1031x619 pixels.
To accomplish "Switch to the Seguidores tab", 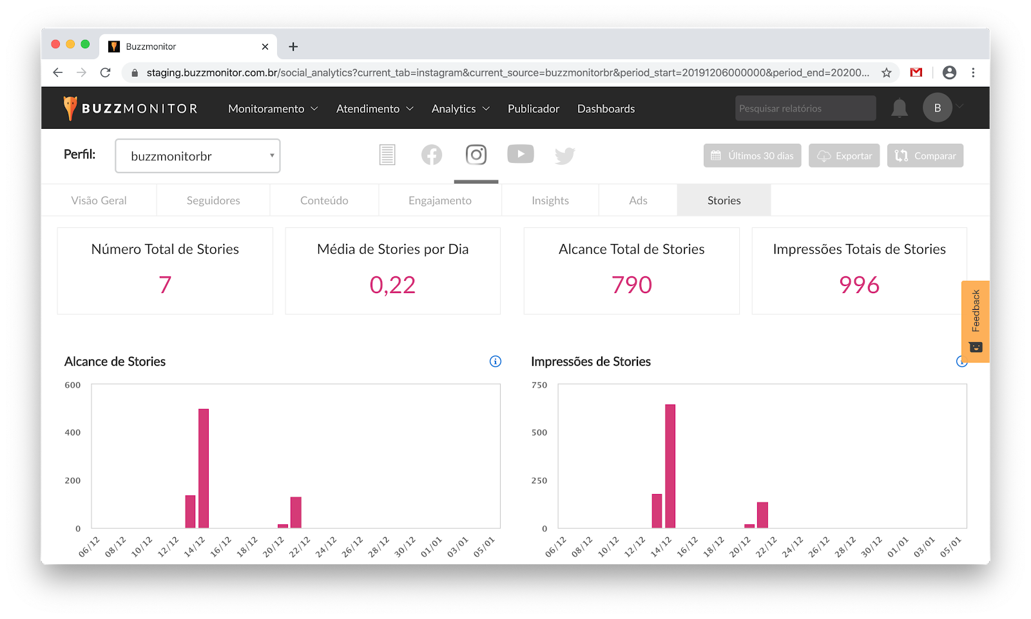I will click(213, 200).
